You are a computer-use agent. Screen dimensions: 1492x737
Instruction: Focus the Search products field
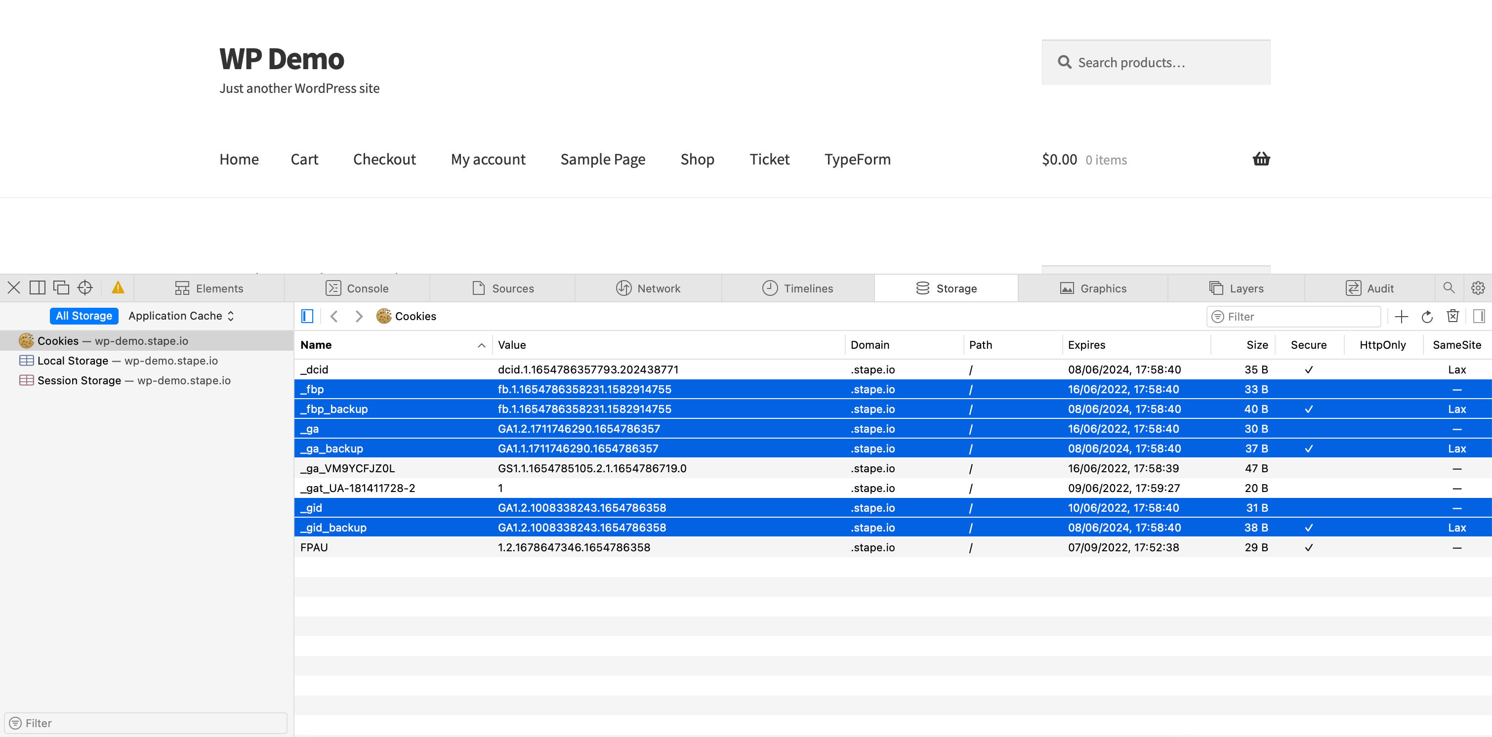(x=1156, y=63)
